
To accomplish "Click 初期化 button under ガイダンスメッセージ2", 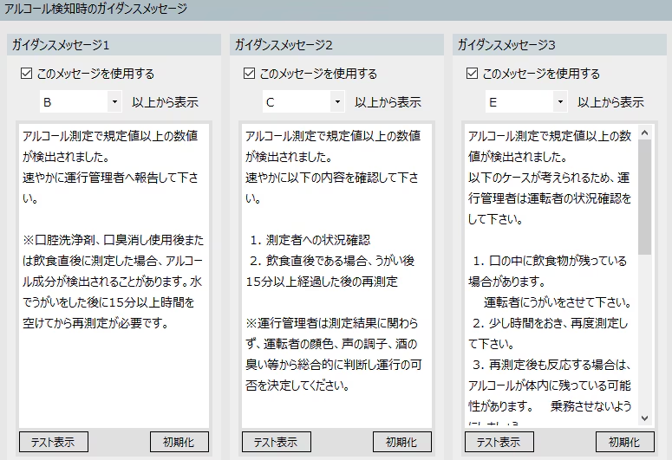I will point(402,441).
